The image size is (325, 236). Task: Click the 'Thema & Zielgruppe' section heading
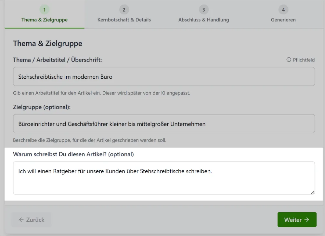click(48, 43)
